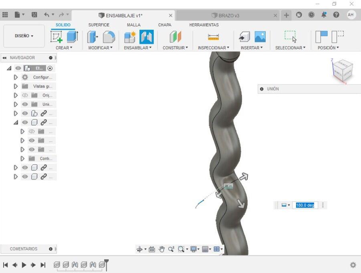Edit the 180.0 deg angle field

[305, 205]
